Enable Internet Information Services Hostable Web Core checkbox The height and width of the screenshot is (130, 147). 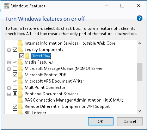15,43
